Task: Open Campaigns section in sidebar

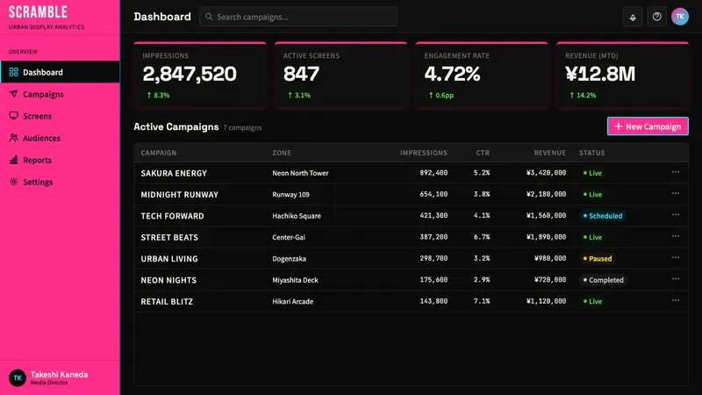Action: pos(60,94)
